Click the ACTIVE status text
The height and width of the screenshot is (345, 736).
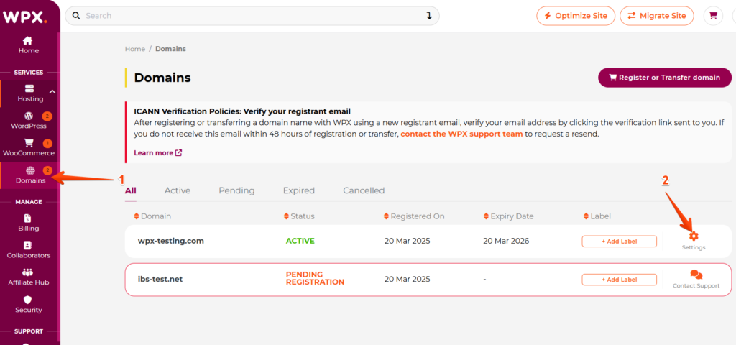(300, 241)
